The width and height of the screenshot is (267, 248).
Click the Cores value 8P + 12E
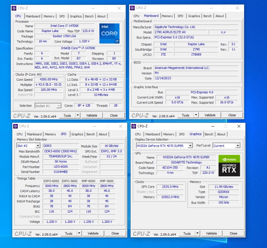coord(84,106)
